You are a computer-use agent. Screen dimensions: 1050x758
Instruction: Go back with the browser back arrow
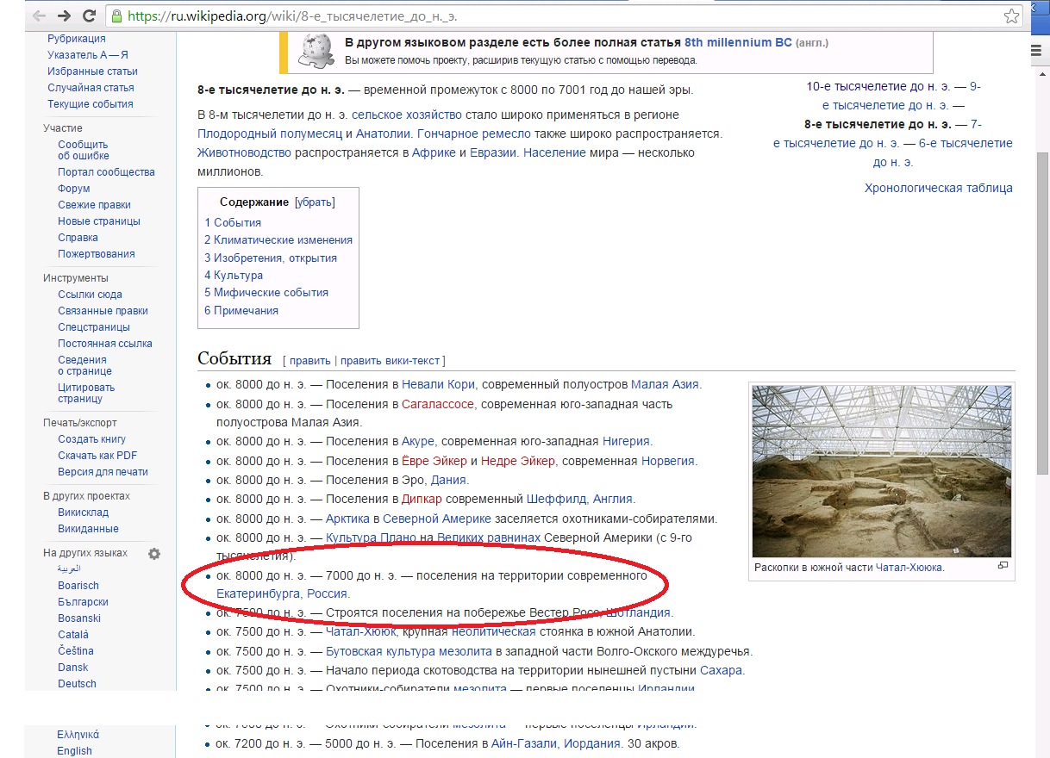(40, 16)
